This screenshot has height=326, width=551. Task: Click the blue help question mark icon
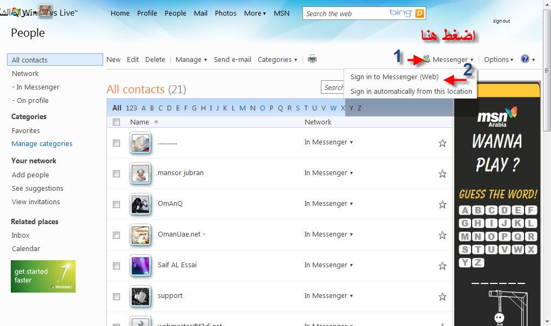pyautogui.click(x=525, y=59)
